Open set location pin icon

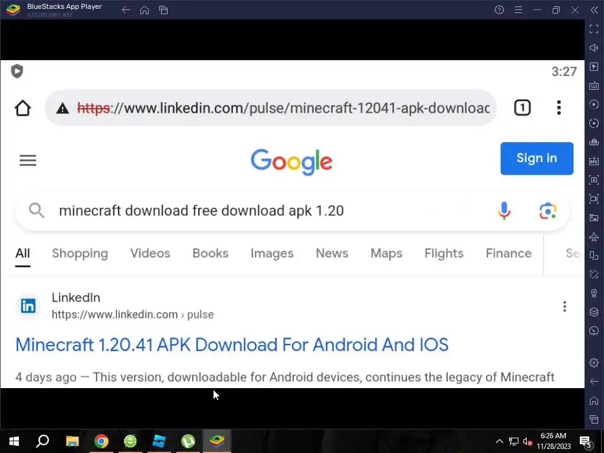tap(593, 293)
